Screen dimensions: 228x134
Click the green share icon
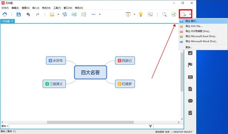click(x=173, y=14)
